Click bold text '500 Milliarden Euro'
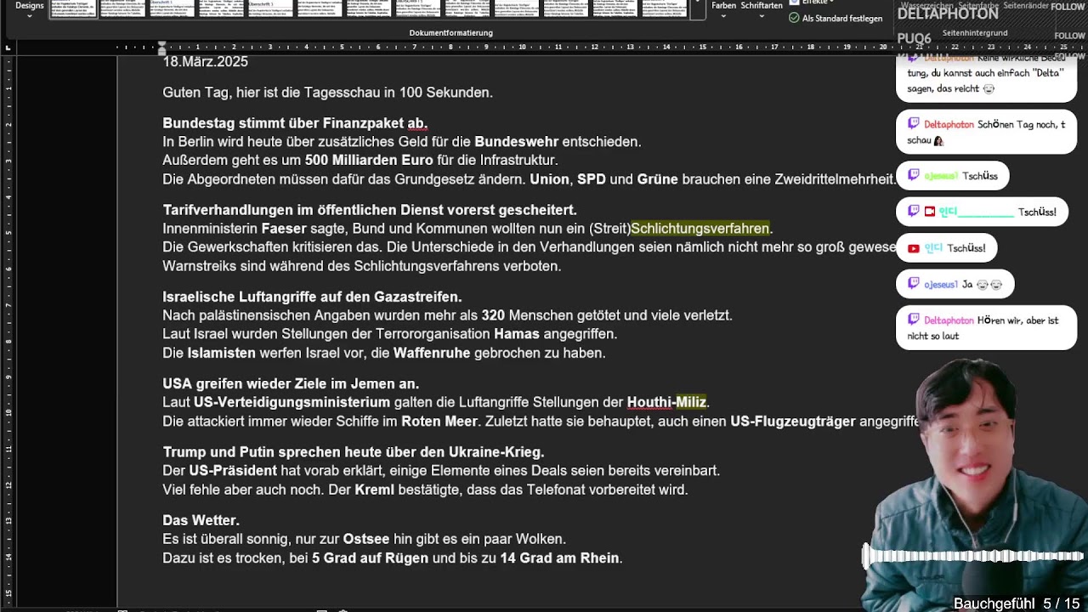 pyautogui.click(x=369, y=161)
